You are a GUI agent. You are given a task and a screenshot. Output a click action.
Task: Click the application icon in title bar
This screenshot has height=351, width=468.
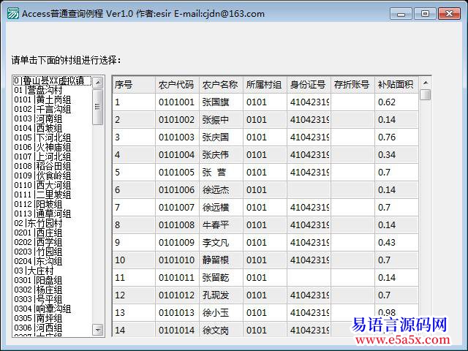11,13
